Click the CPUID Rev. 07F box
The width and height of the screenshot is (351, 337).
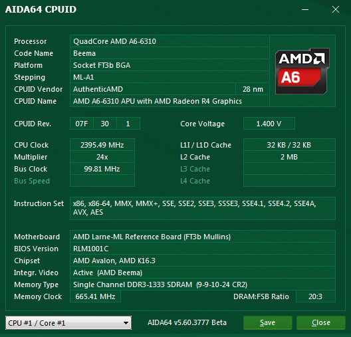point(82,124)
